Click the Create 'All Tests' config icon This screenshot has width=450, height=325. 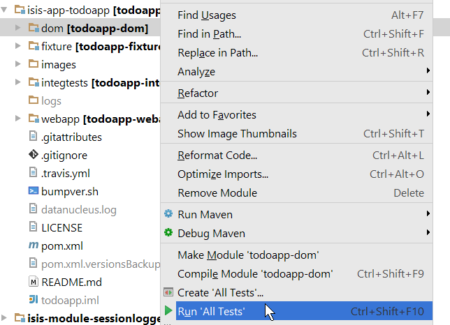[x=168, y=292]
